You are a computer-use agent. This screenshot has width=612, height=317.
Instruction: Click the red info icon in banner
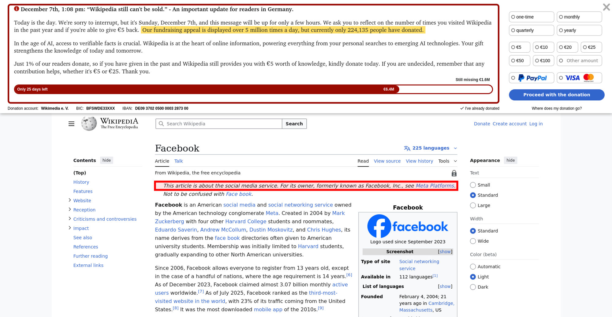17,9
